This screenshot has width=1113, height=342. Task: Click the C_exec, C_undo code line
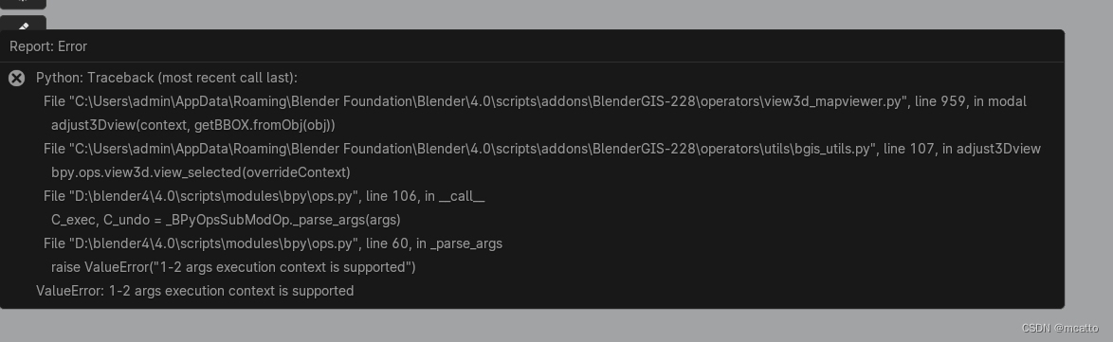[226, 219]
